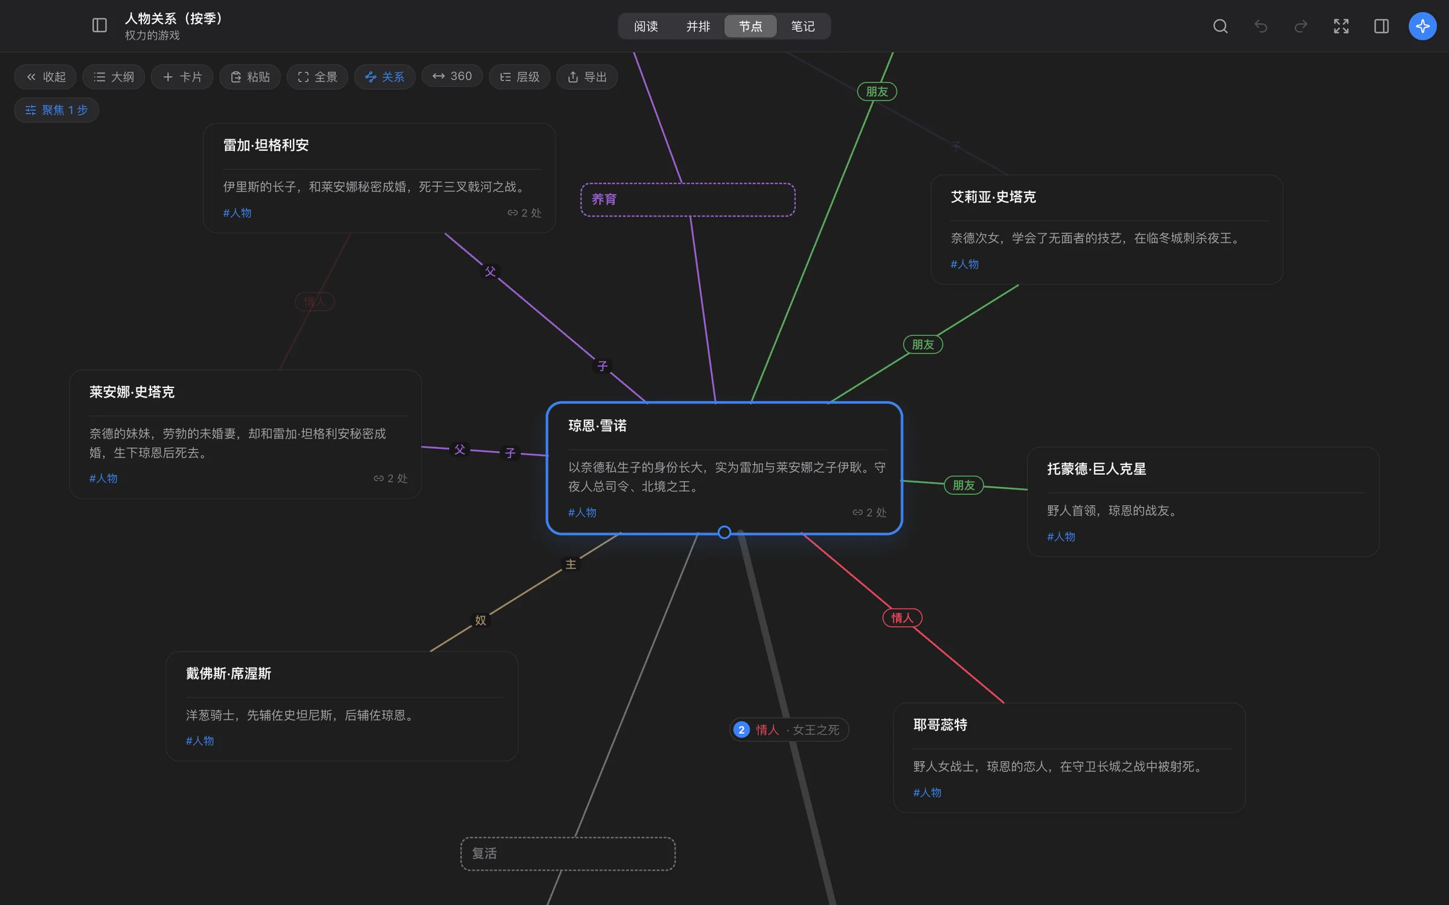Show the 全景 panorama view
This screenshot has width=1449, height=905.
click(x=318, y=77)
